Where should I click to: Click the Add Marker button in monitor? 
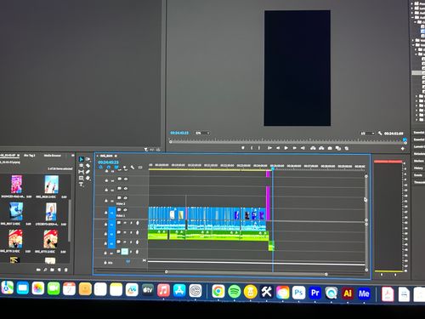(x=243, y=148)
